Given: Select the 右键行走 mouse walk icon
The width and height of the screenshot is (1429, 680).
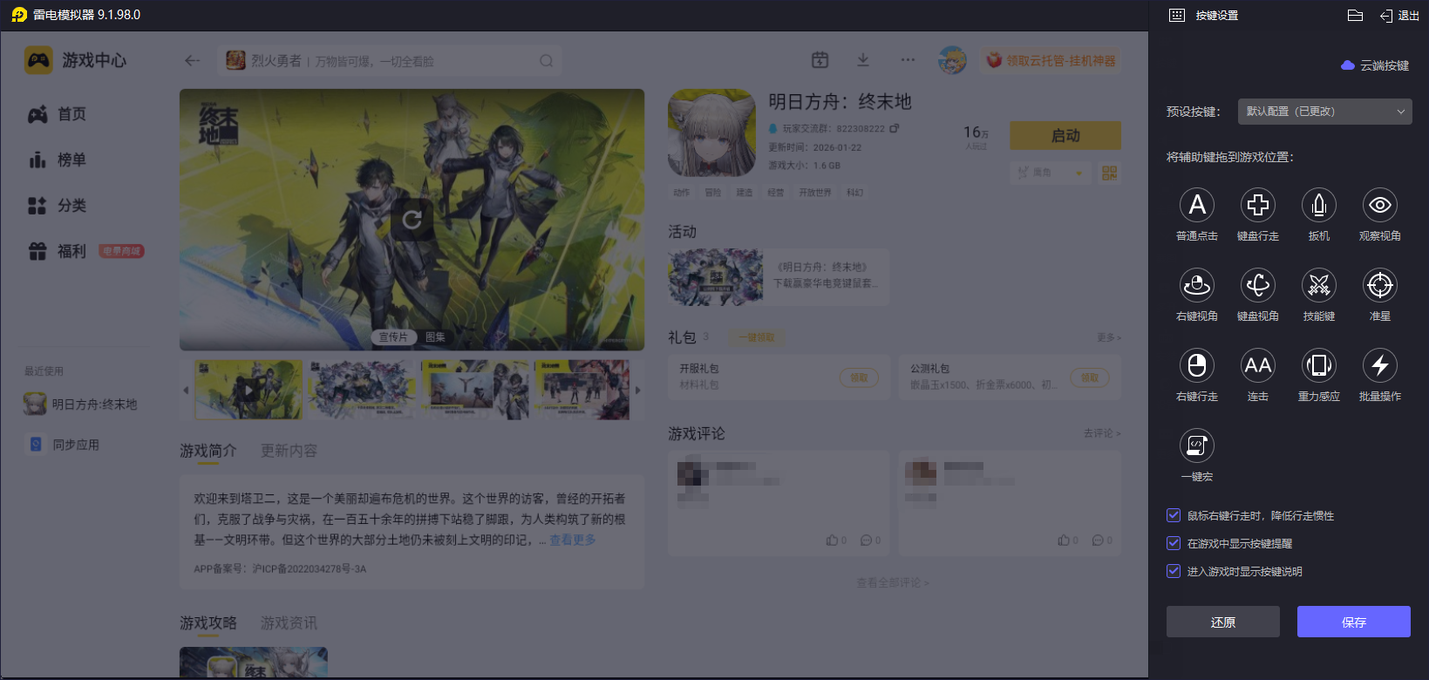Looking at the screenshot, I should pyautogui.click(x=1197, y=365).
